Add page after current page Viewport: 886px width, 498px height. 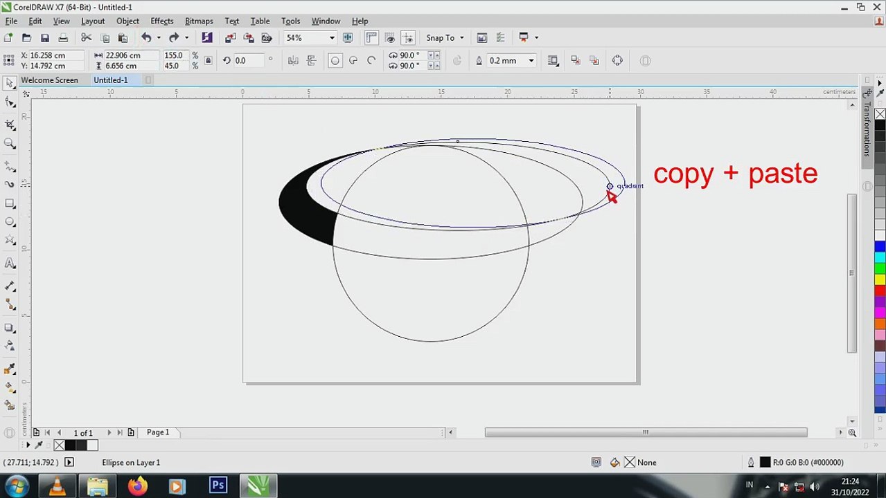pos(131,433)
